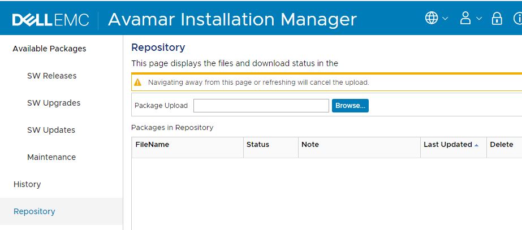522x230 pixels.
Task: Click the Repository page heading
Action: pyautogui.click(x=158, y=47)
